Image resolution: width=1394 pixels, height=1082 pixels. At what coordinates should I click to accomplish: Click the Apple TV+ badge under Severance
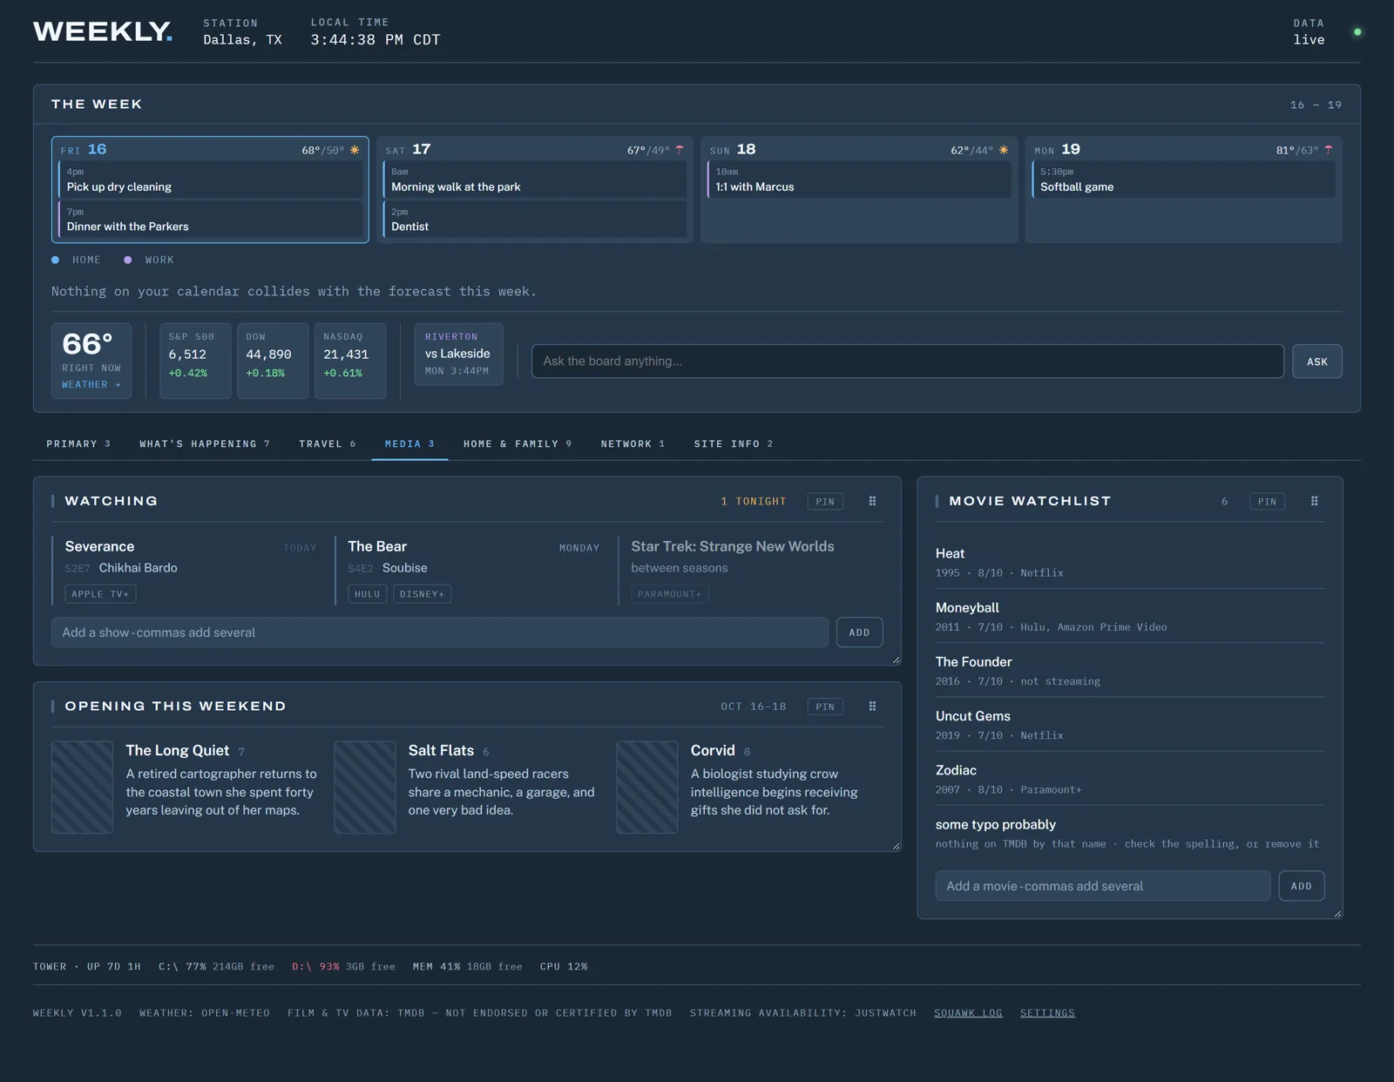(100, 594)
